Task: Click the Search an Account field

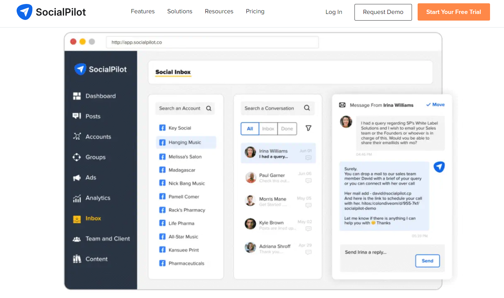Action: pos(185,108)
